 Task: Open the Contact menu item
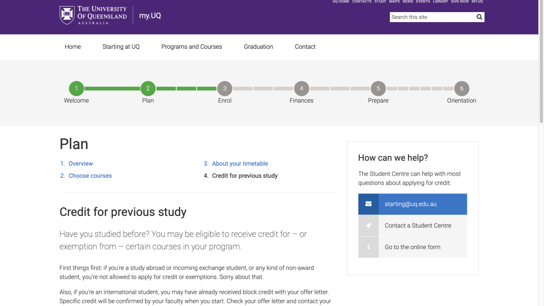coord(305,47)
